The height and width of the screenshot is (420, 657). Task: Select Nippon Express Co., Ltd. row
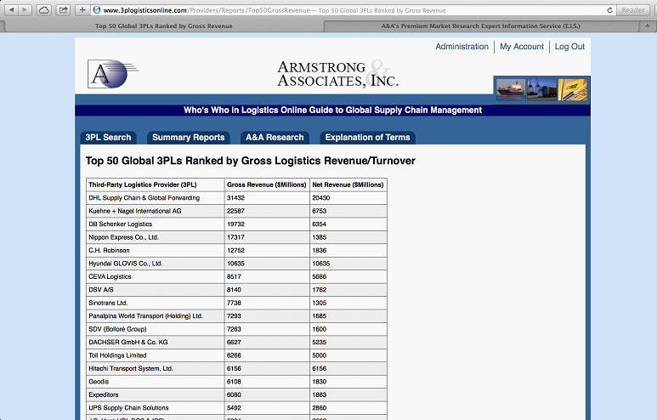click(236, 237)
